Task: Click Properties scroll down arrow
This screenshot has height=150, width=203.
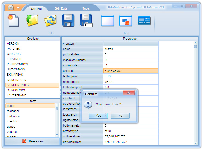Action: (196, 143)
